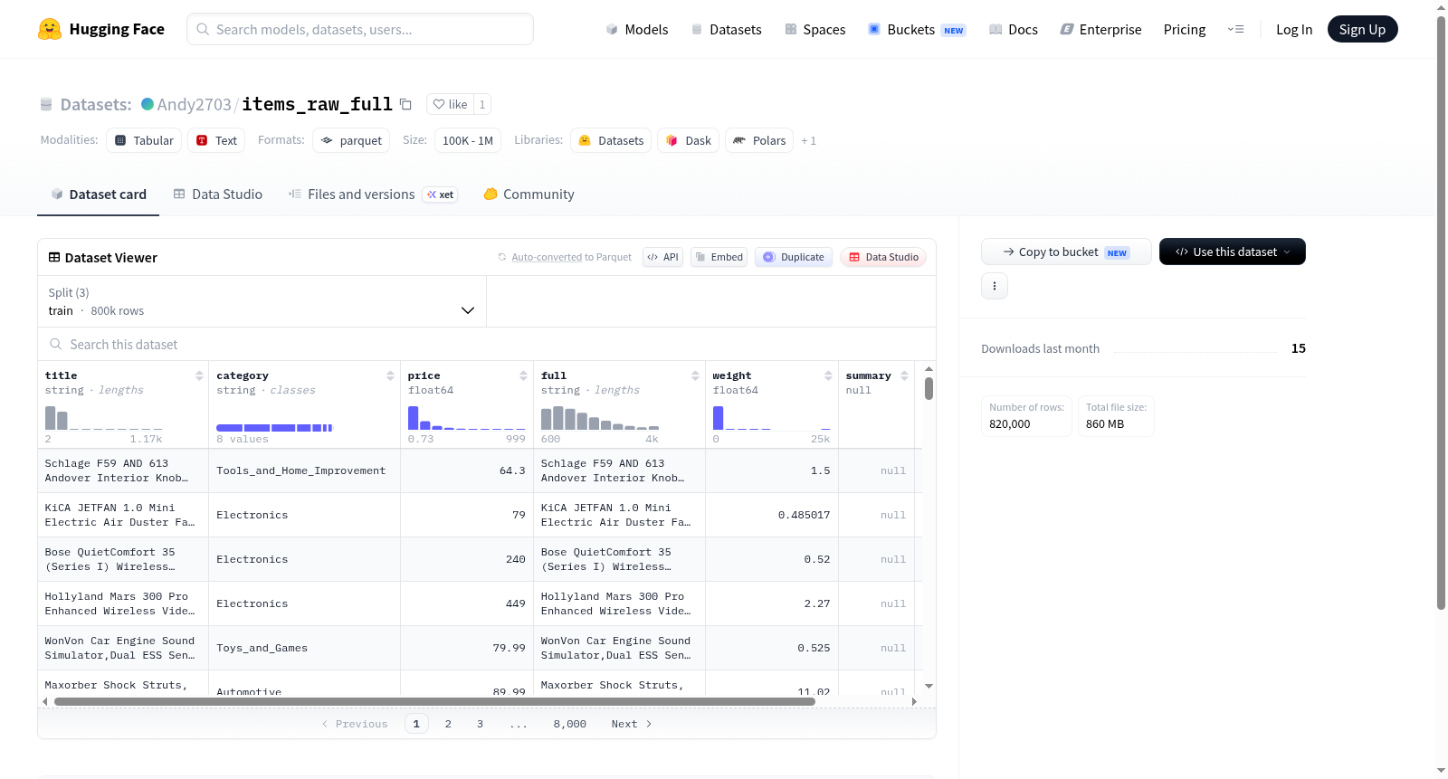The image size is (1448, 779).
Task: Click the Hugging Face logo icon
Action: click(x=50, y=29)
